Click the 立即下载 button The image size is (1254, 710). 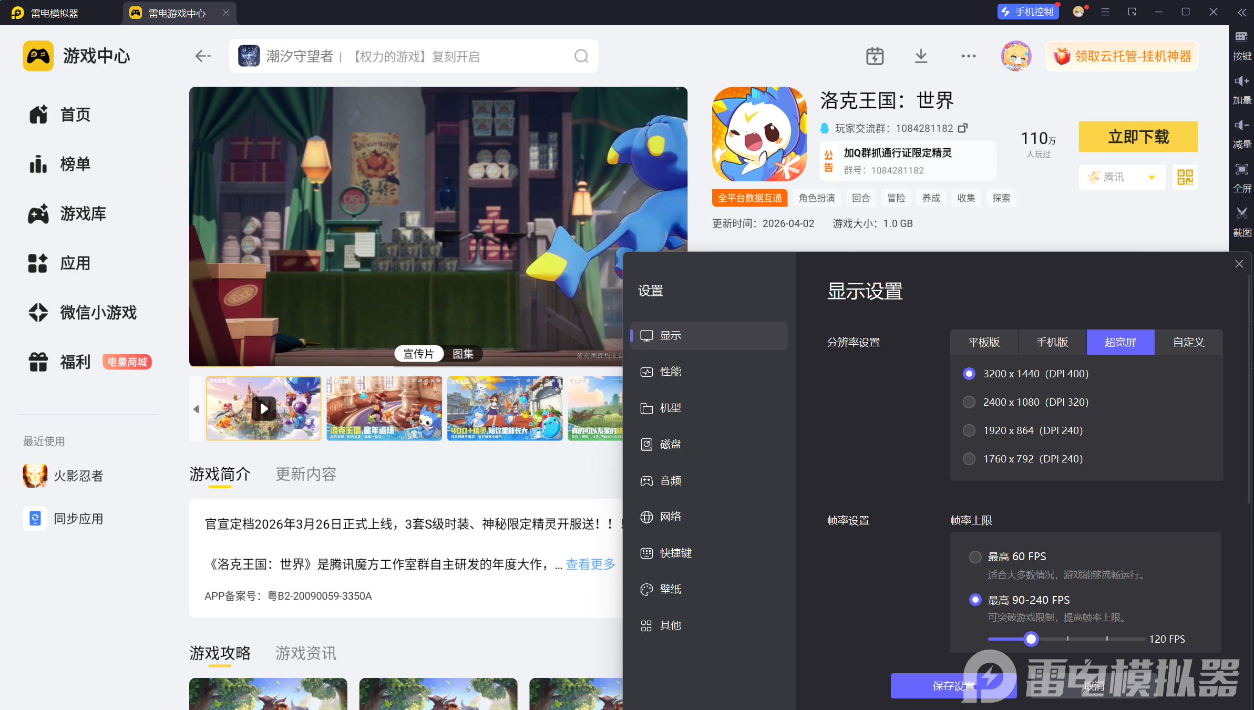[x=1138, y=137]
